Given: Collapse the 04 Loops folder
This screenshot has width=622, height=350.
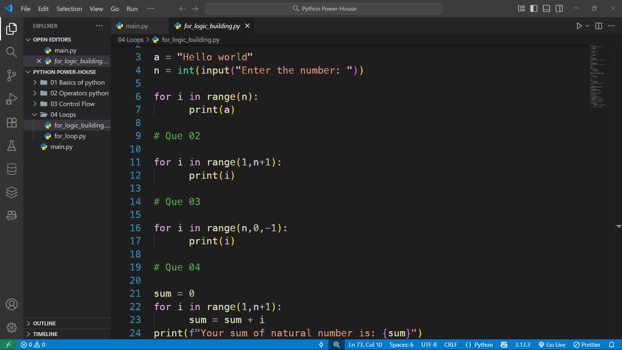Looking at the screenshot, I should point(68,115).
